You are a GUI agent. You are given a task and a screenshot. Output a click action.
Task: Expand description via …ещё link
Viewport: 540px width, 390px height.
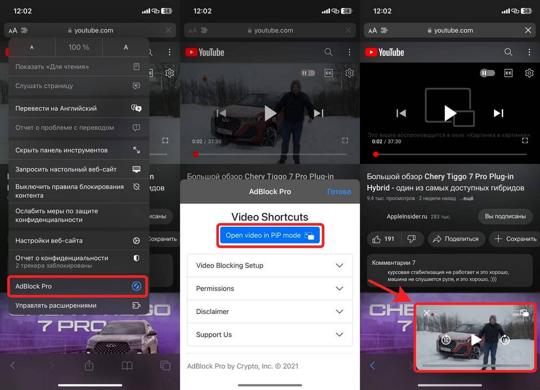pyautogui.click(x=466, y=199)
